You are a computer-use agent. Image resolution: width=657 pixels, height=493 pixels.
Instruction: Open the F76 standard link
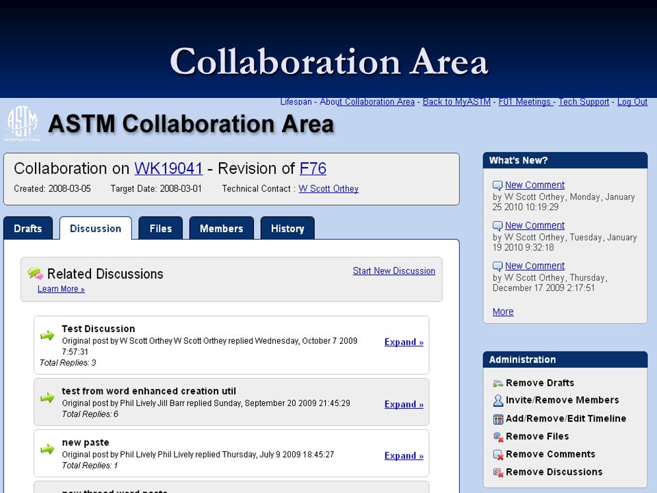pos(313,168)
